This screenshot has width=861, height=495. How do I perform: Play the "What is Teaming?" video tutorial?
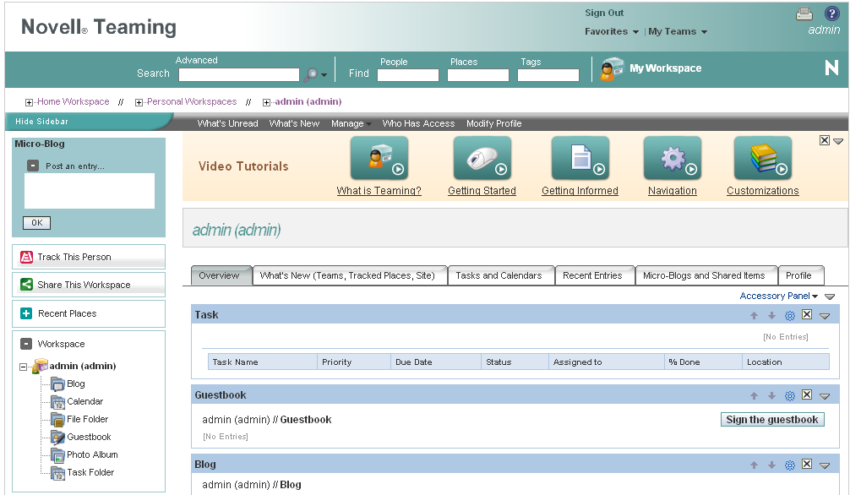tap(379, 158)
